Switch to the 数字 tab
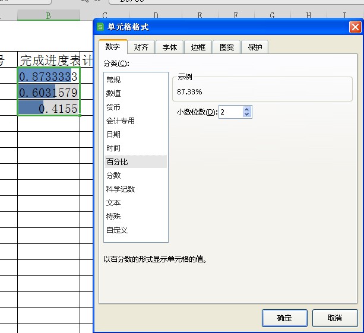Viewport: 364px width, 333px height. click(113, 47)
